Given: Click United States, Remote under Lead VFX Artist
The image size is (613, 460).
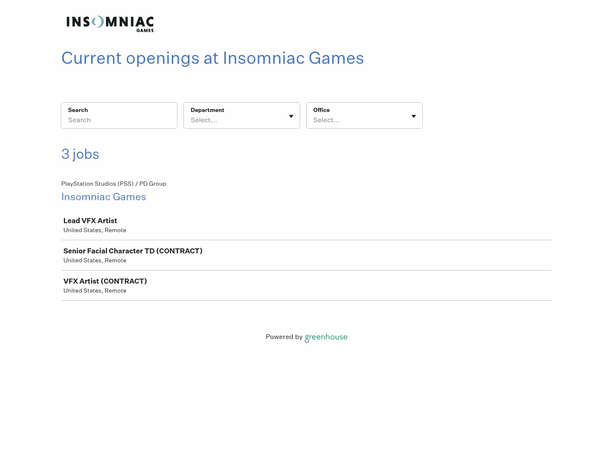Looking at the screenshot, I should [95, 230].
